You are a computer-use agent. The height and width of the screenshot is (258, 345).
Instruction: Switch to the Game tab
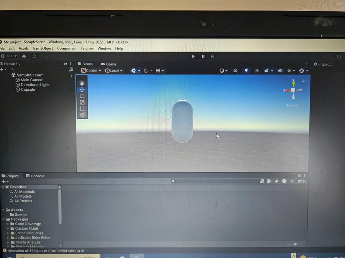pyautogui.click(x=108, y=64)
